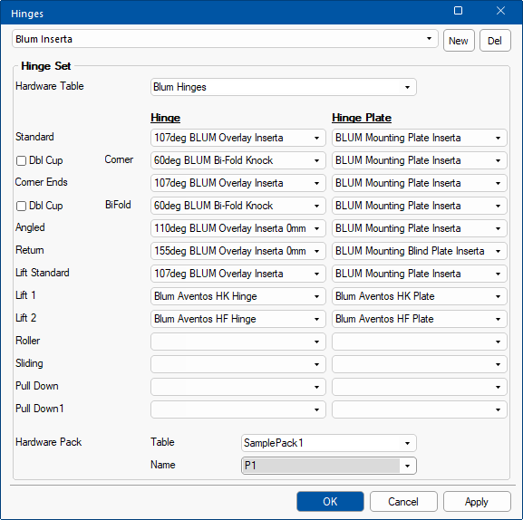Apply the hinge settings
This screenshot has width=523, height=520.
[x=477, y=501]
